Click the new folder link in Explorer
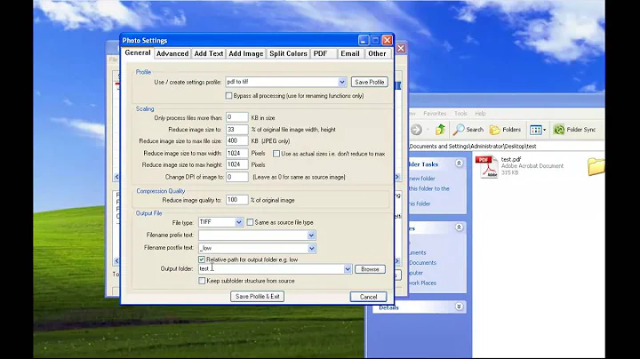 click(421, 179)
